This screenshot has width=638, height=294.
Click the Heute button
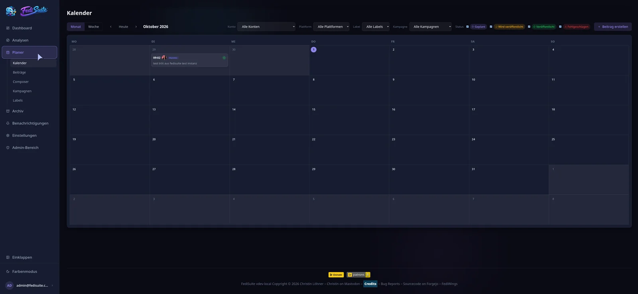click(x=124, y=27)
